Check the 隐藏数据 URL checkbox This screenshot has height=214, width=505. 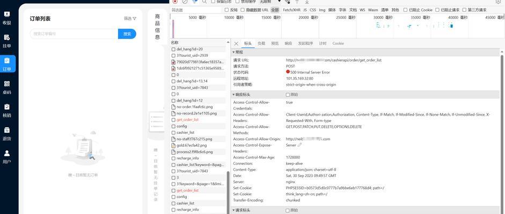[243, 10]
